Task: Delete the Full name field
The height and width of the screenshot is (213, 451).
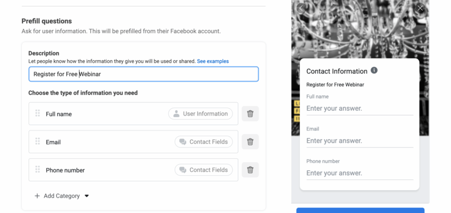Action: (250, 114)
